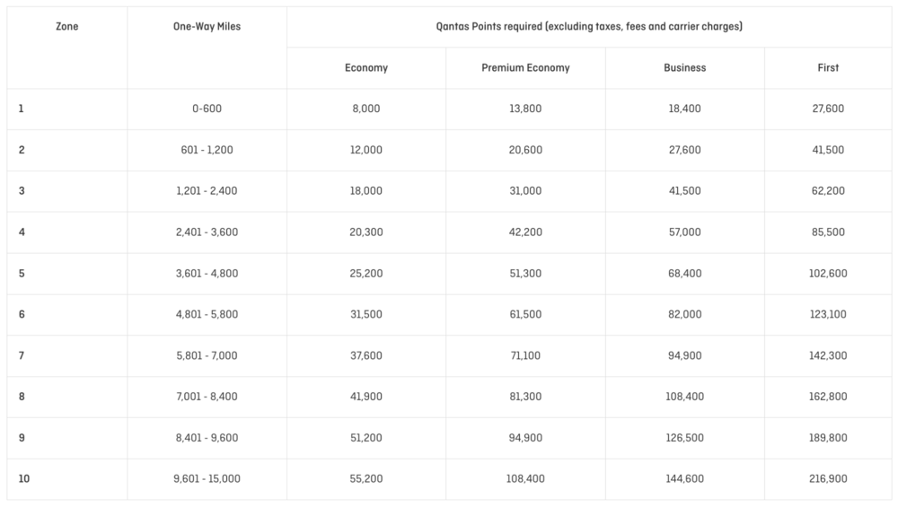This screenshot has width=898, height=507.
Task: Select Premium Economy value 108,400
Action: click(525, 479)
